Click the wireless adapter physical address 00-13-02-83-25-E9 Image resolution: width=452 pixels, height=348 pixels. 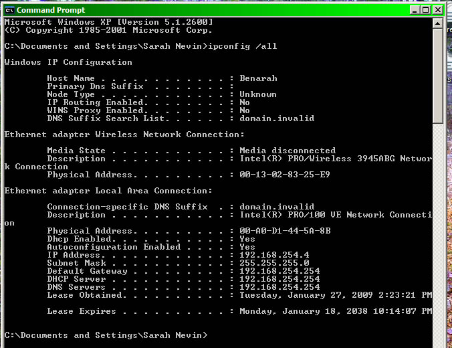pyautogui.click(x=285, y=175)
